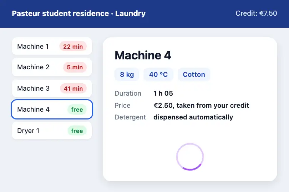Click the purple loading spinner
Image resolution: width=289 pixels, height=192 pixels.
(x=190, y=157)
